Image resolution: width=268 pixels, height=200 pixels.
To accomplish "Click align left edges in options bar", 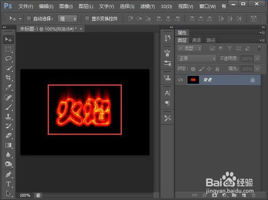I will click(x=159, y=18).
